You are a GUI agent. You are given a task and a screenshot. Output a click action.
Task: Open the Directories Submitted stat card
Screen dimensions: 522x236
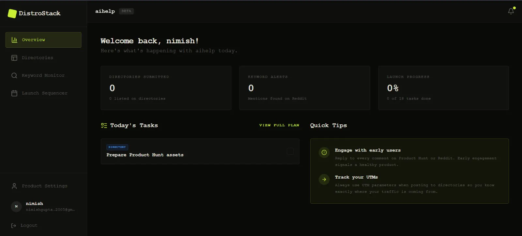point(166,88)
